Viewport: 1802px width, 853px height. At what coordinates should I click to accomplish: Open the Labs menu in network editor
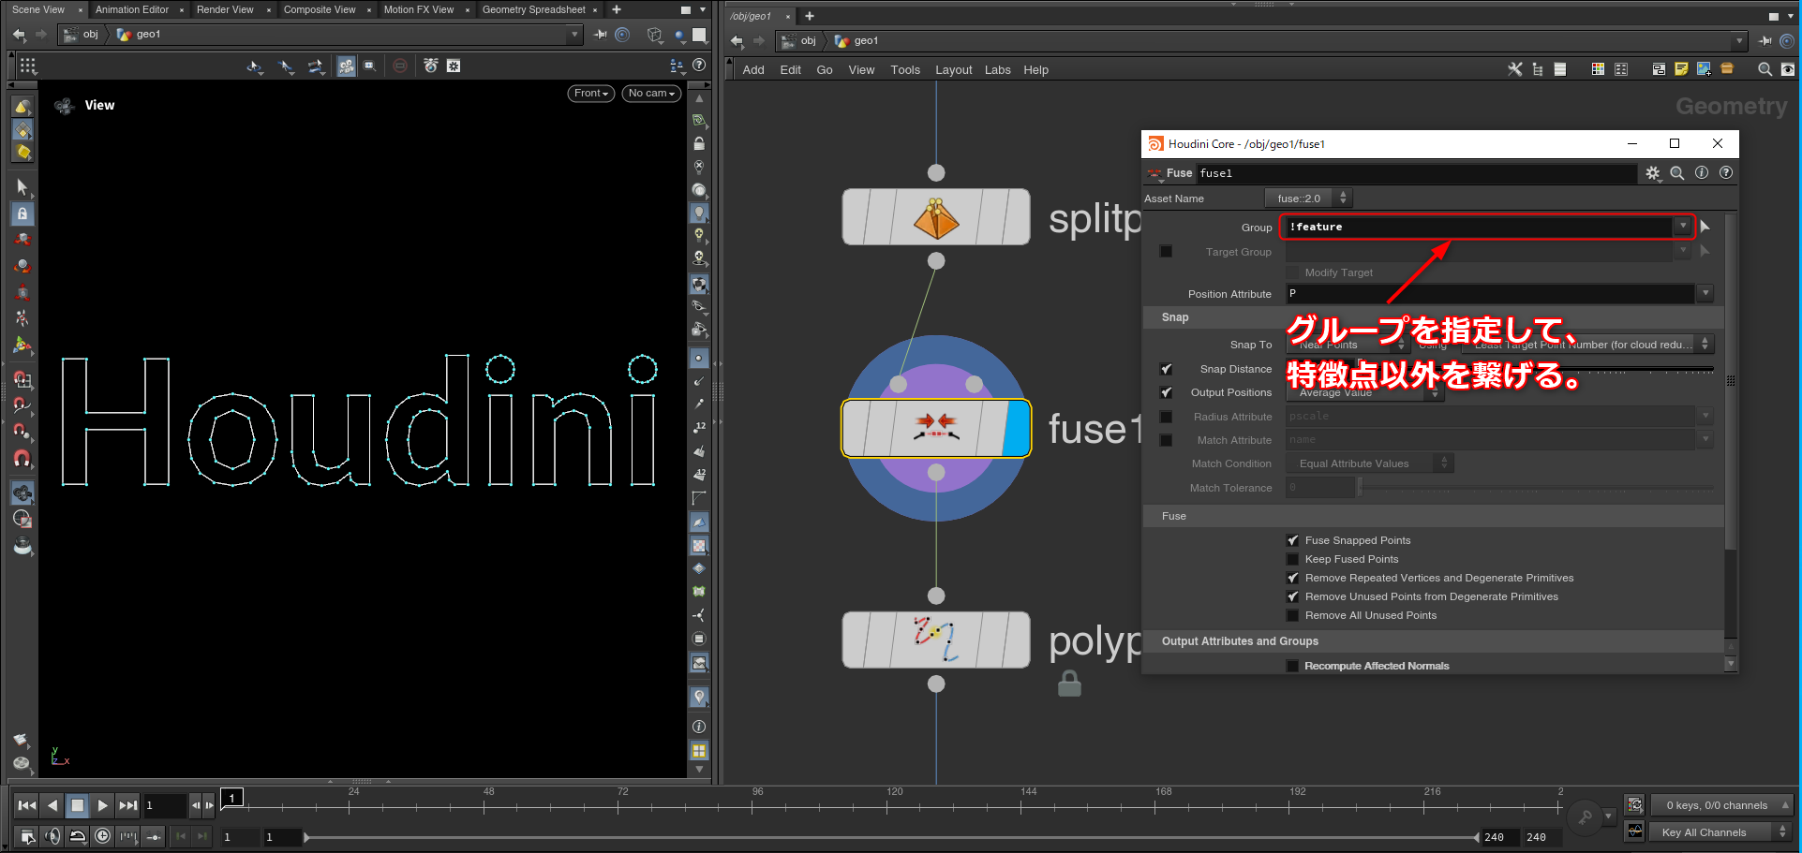(997, 69)
